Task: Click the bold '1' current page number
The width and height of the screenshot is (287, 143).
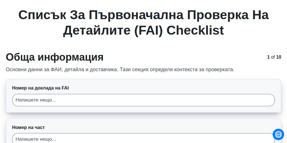Action: click(x=269, y=57)
